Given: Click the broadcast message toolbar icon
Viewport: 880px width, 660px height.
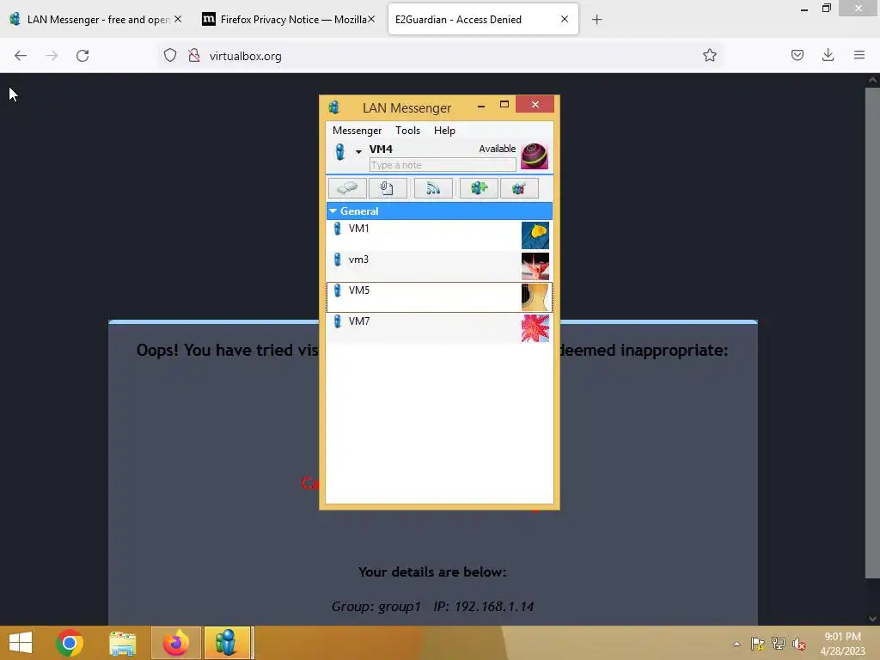Looking at the screenshot, I should 433,188.
